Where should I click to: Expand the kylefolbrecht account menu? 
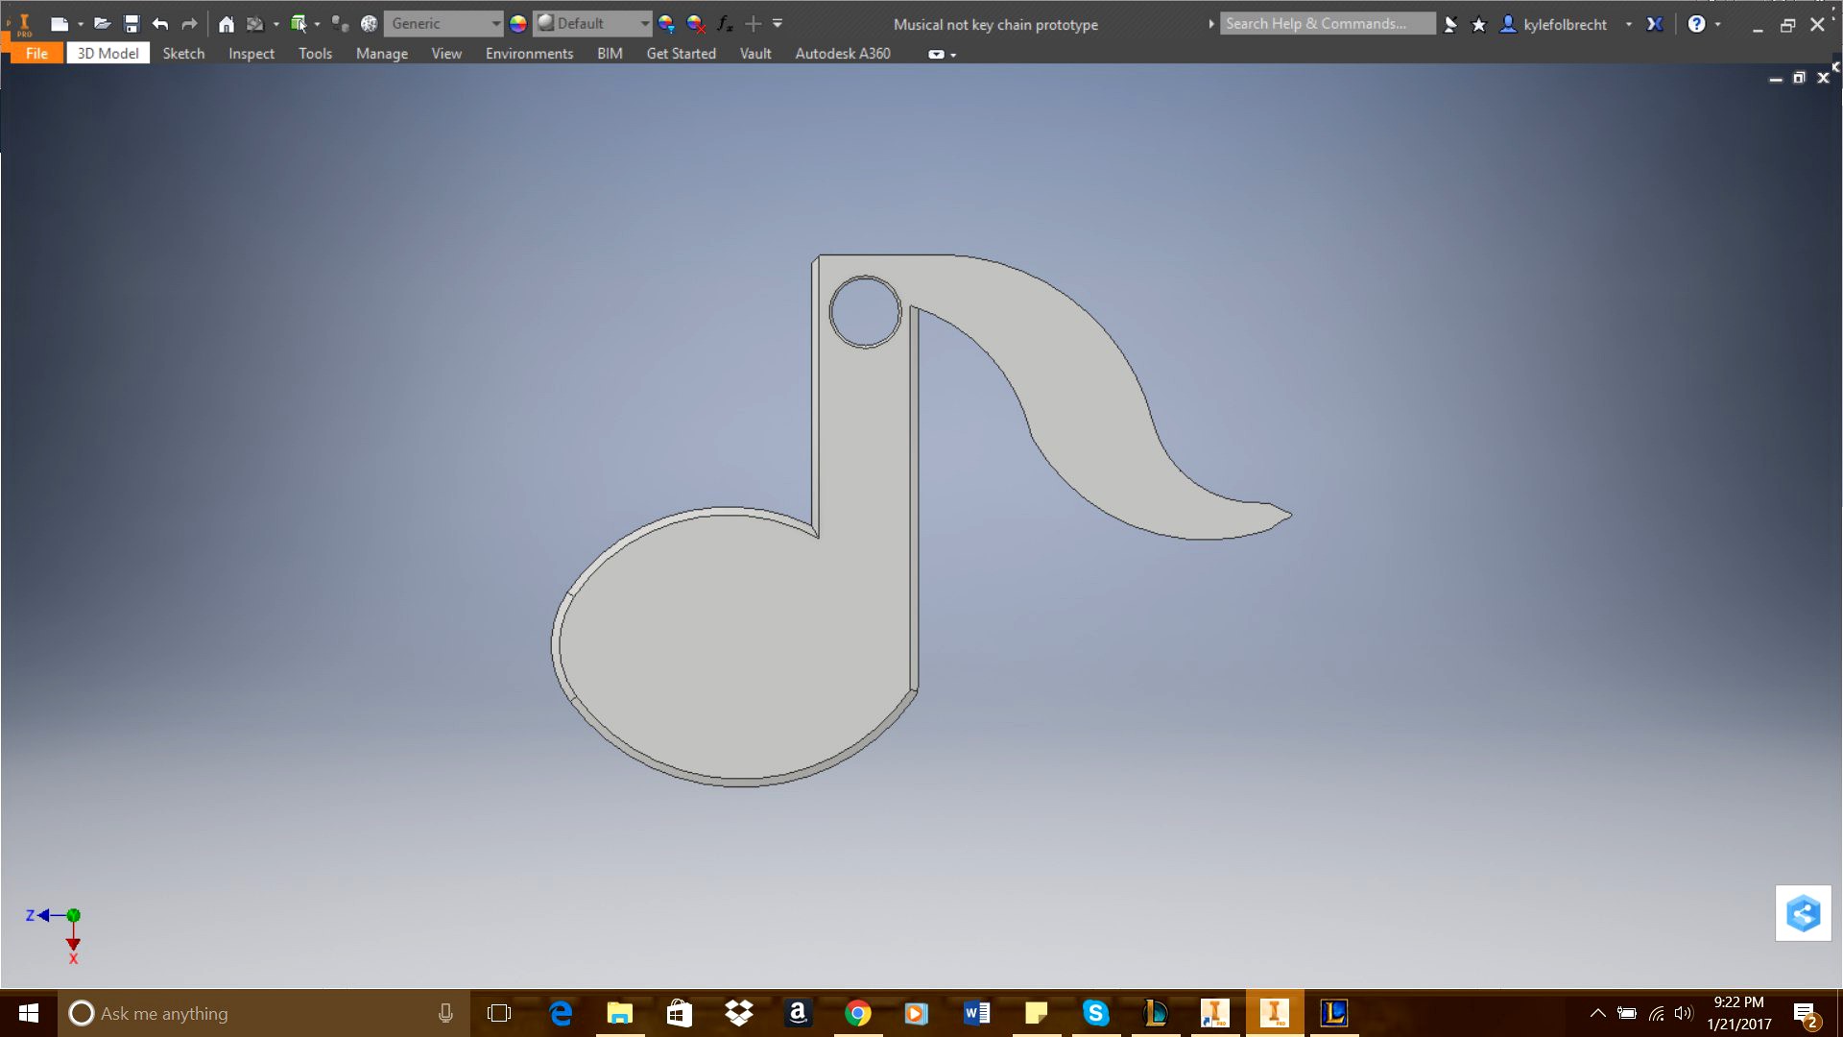1629,24
